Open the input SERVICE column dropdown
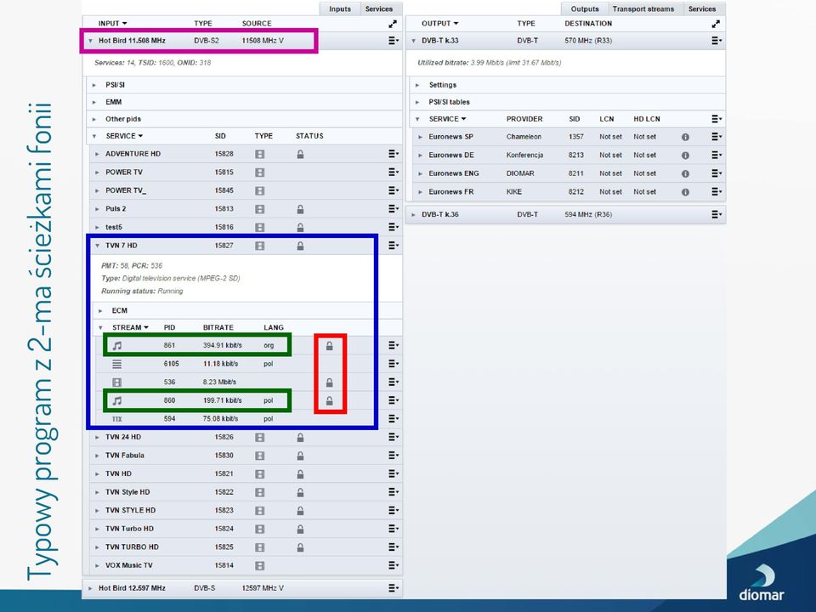 (140, 136)
